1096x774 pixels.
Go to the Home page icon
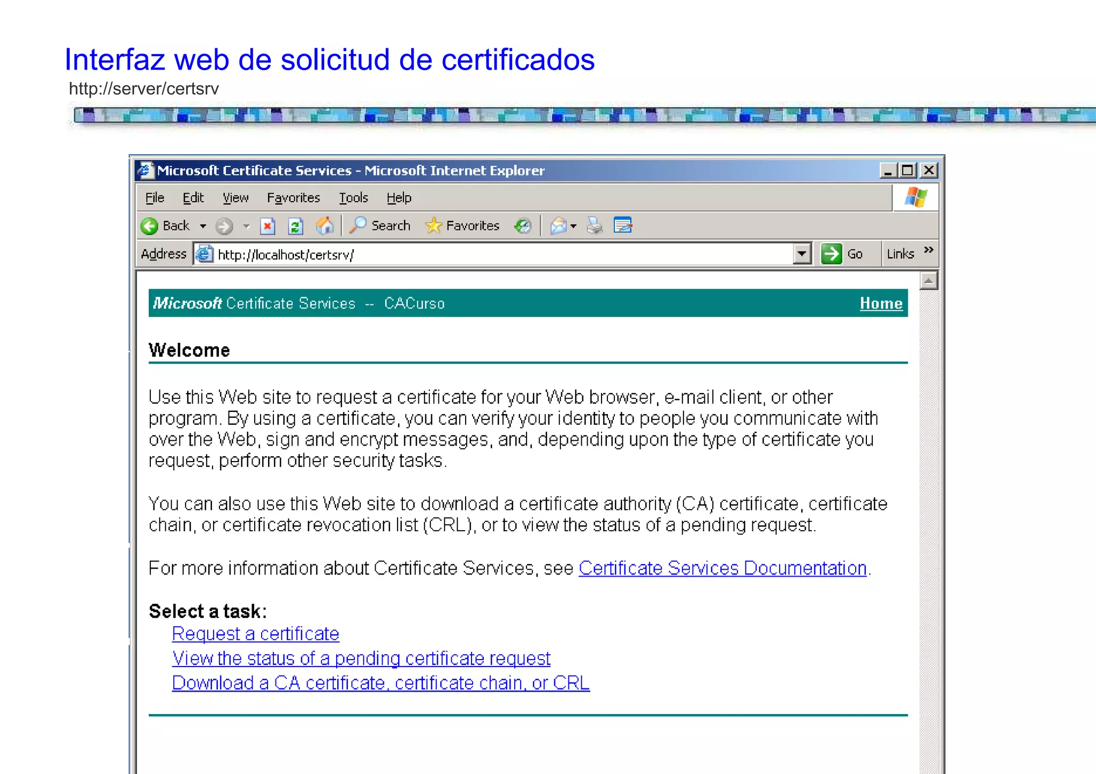click(x=324, y=226)
